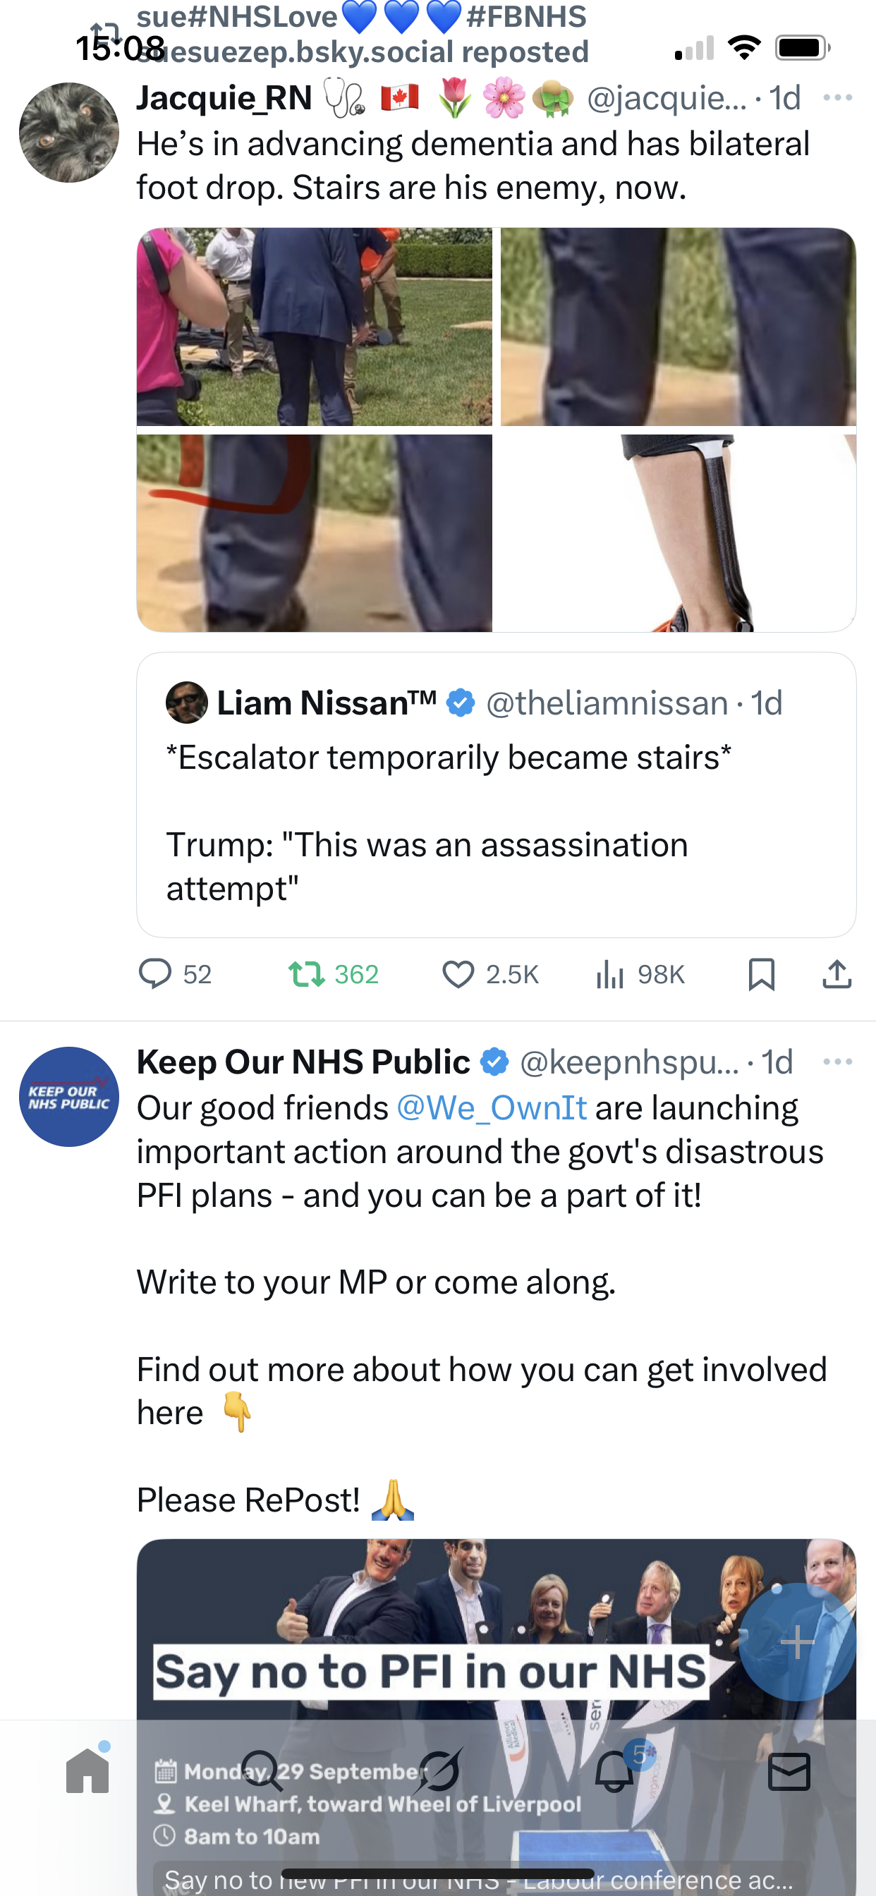Open direct Messages envelope
Viewport: 876px width, 1896px height.
(789, 1771)
